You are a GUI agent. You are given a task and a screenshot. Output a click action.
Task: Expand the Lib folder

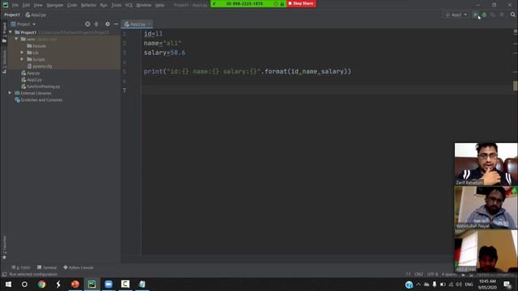(x=22, y=53)
